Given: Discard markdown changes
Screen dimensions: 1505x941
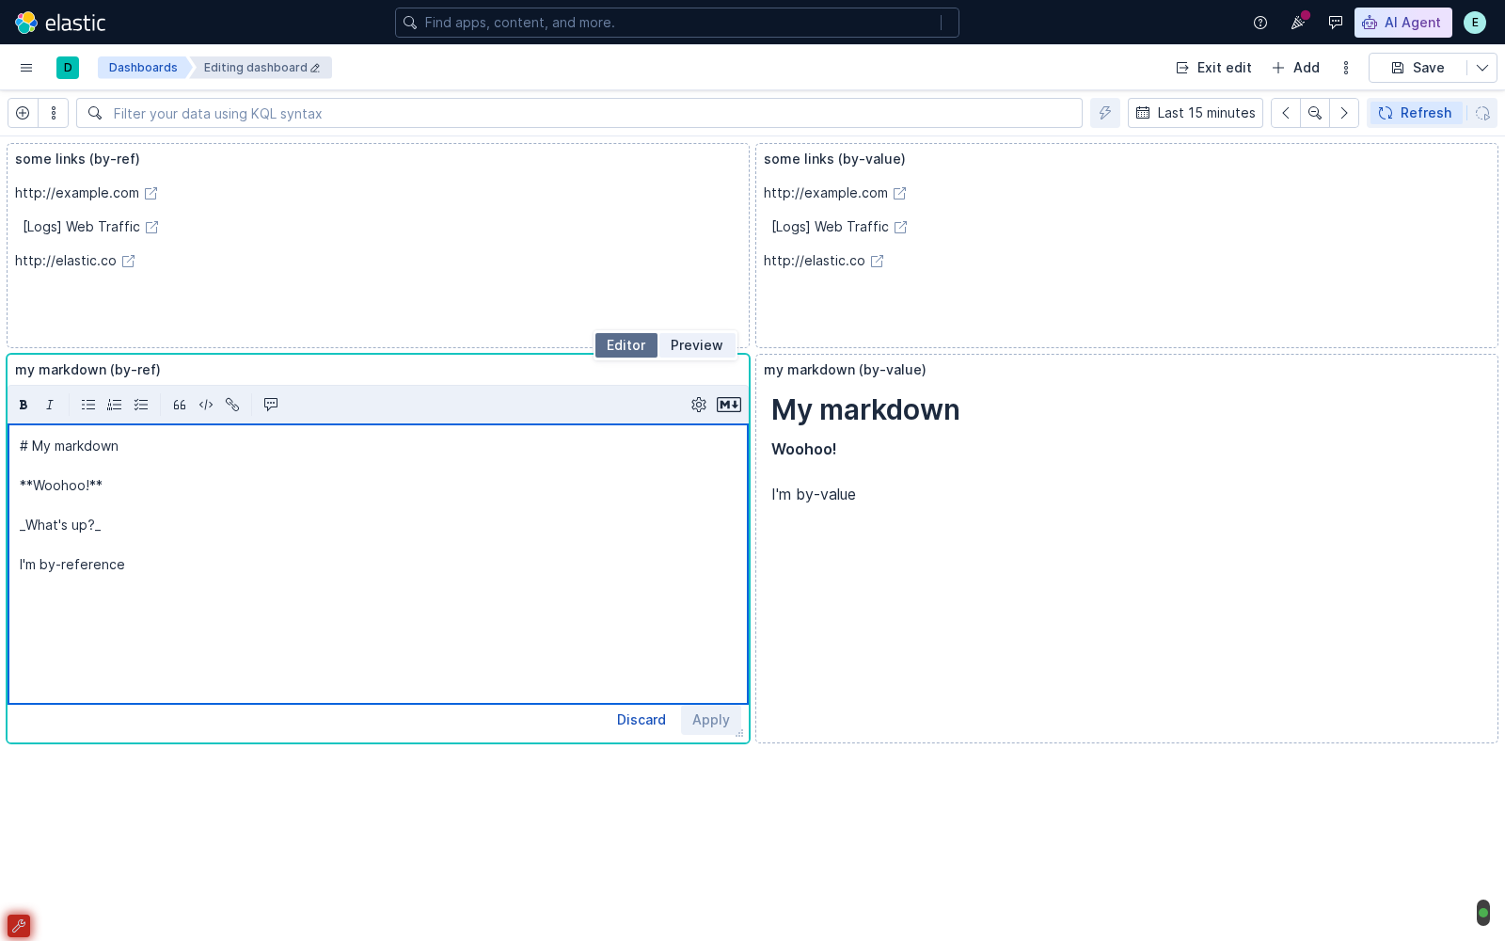Looking at the screenshot, I should [642, 720].
